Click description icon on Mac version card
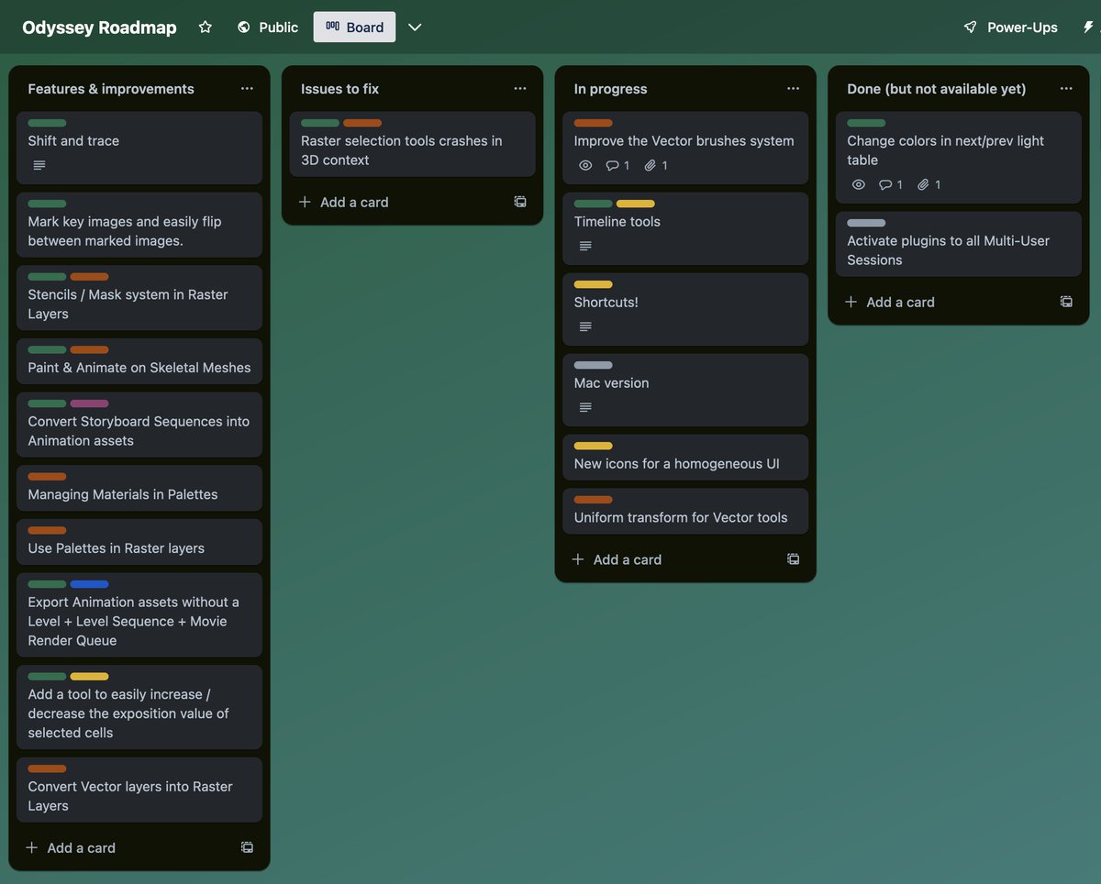The height and width of the screenshot is (884, 1101). (x=585, y=407)
